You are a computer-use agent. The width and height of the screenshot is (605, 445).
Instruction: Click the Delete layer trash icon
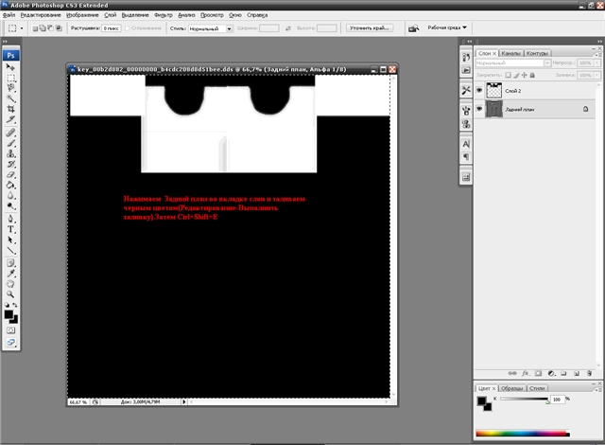click(x=588, y=372)
